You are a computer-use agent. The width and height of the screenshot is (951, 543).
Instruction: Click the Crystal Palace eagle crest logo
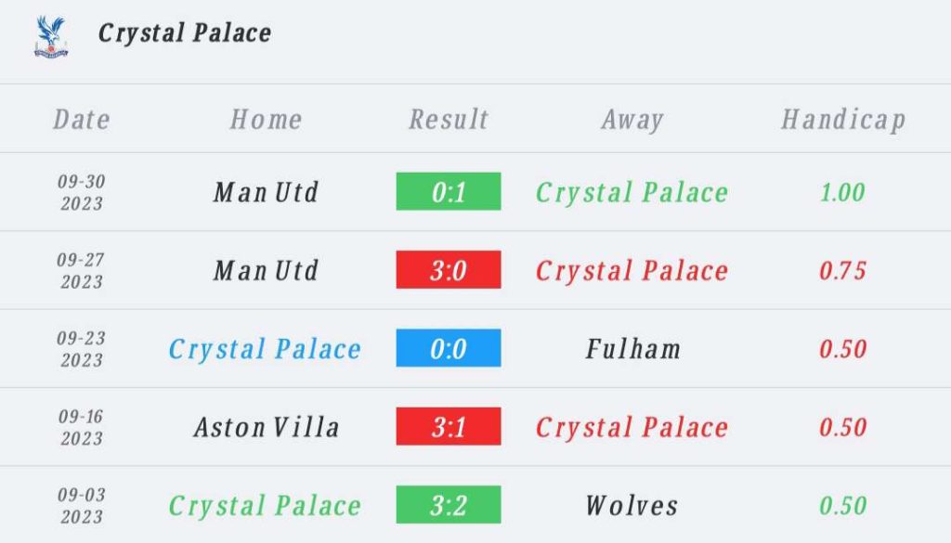51,36
